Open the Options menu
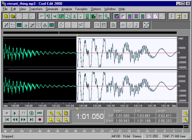The image size is (192, 140). pyautogui.click(x=96, y=9)
